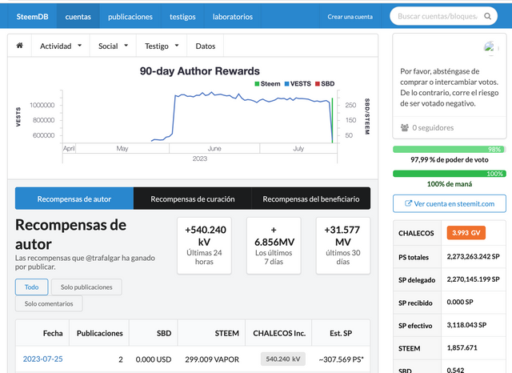
Task: Click the 299.009 VAPOR cell
Action: click(212, 359)
